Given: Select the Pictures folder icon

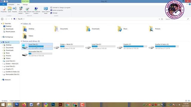Looking at the screenshot, I should [x=151, y=29].
